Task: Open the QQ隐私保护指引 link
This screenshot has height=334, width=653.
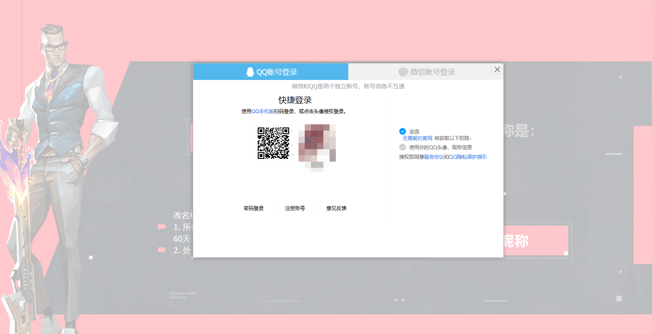Action: pos(468,157)
